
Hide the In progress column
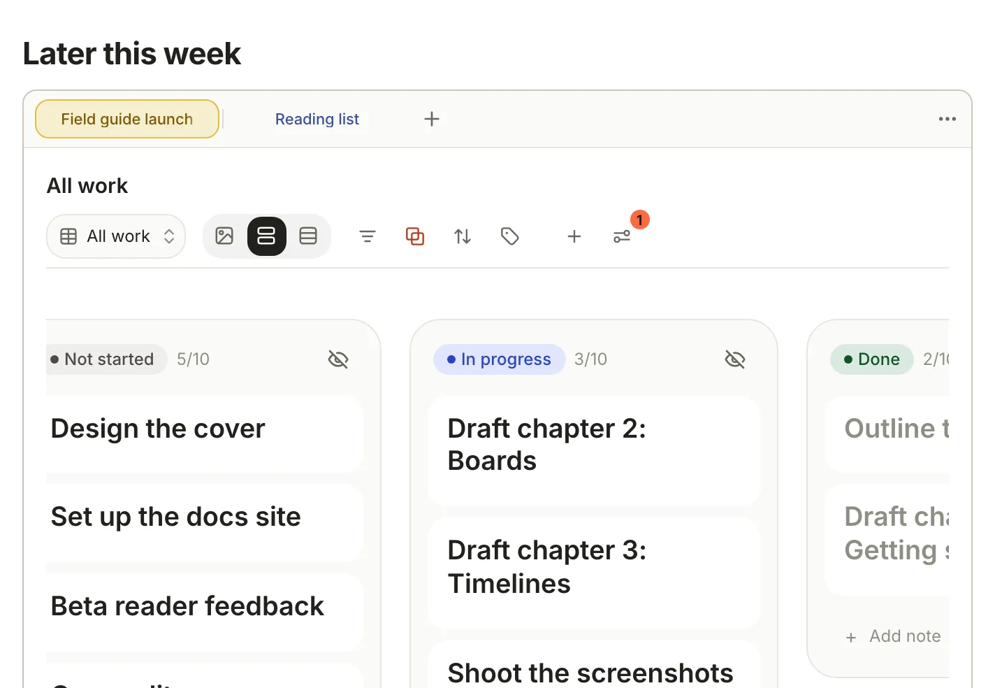735,359
